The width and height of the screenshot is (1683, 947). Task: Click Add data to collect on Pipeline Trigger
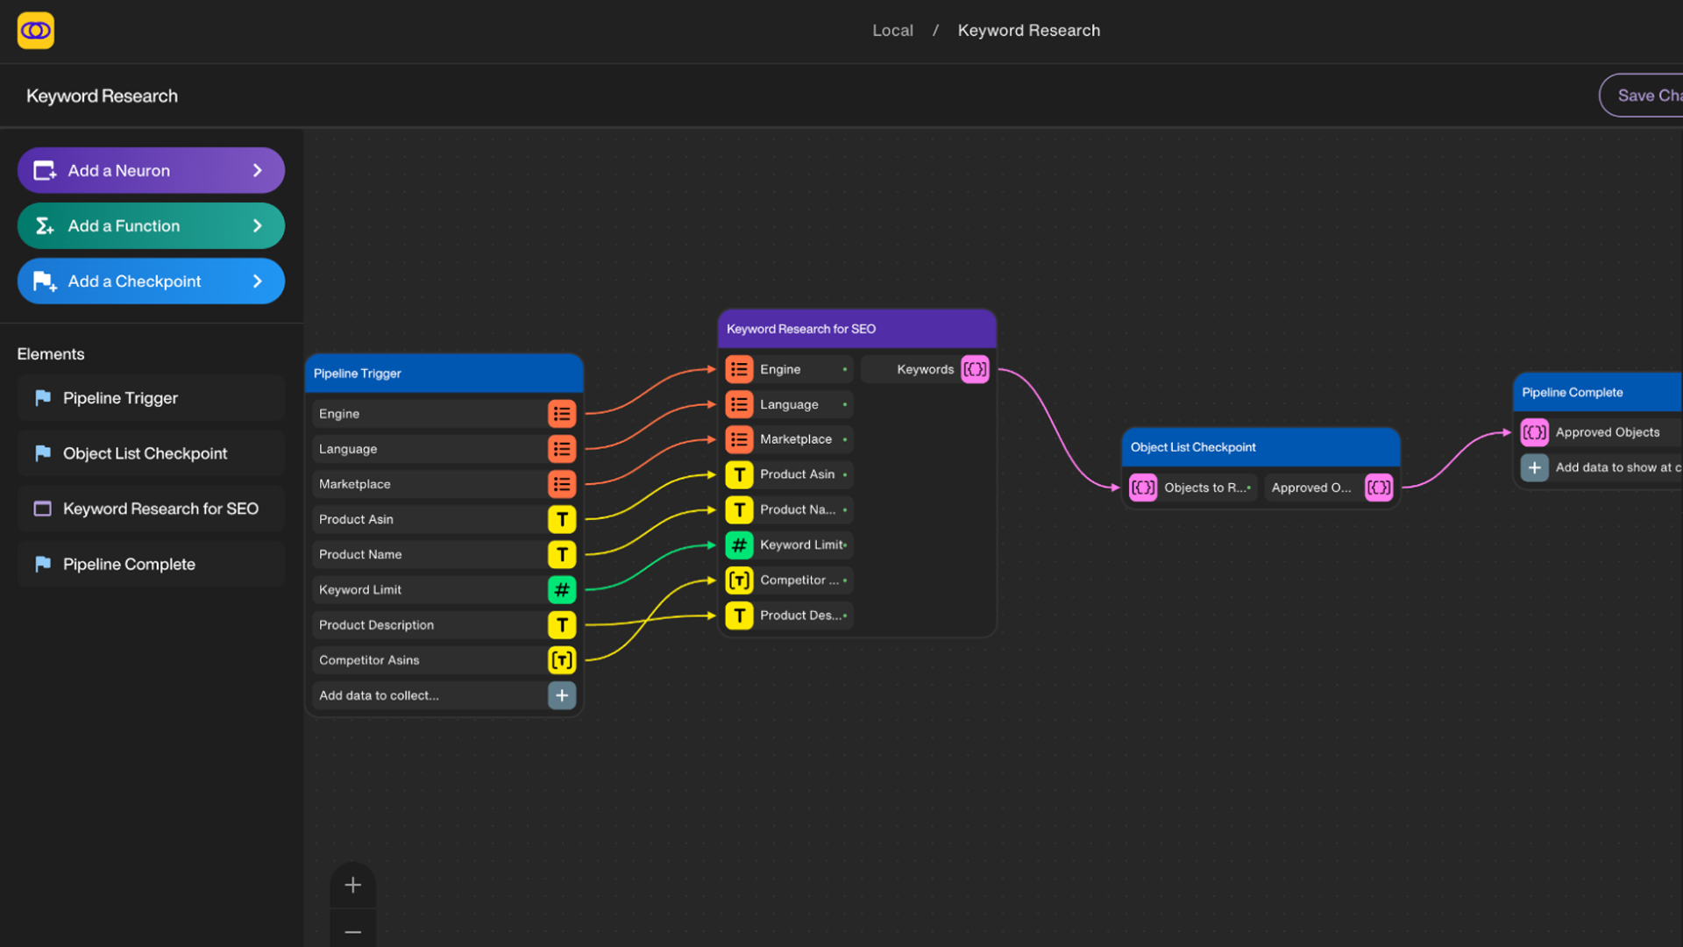tap(443, 694)
